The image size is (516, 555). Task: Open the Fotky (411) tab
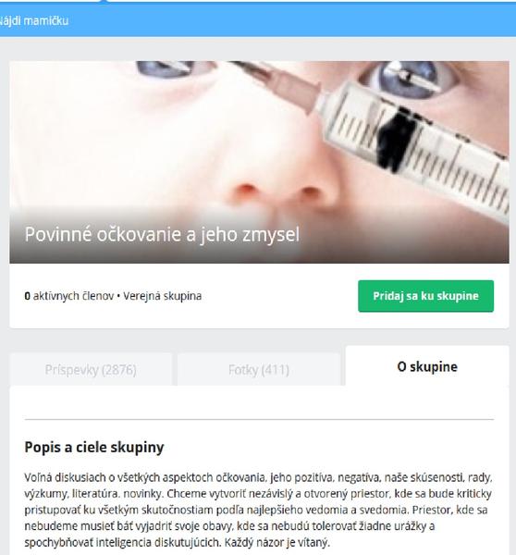tap(259, 370)
